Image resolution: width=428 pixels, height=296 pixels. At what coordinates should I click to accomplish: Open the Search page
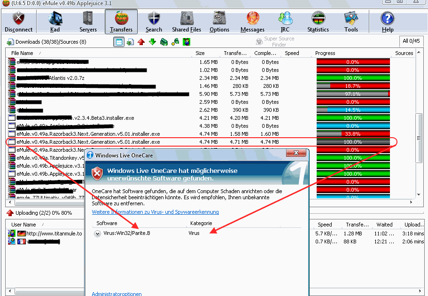(154, 22)
